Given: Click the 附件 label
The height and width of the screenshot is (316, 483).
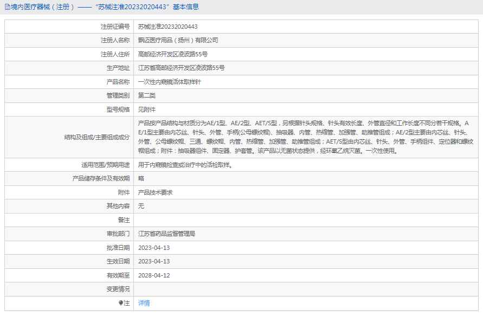Looking at the screenshot, I should coord(124,192).
